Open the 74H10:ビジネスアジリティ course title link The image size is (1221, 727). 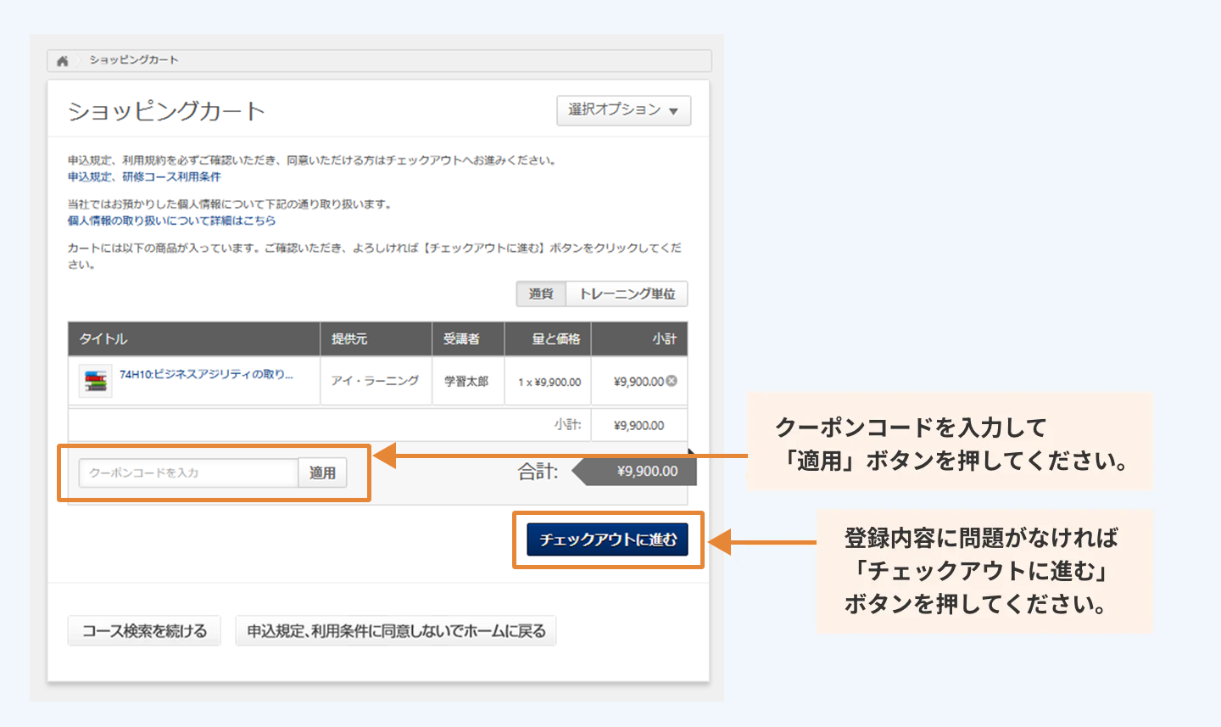pyautogui.click(x=206, y=374)
